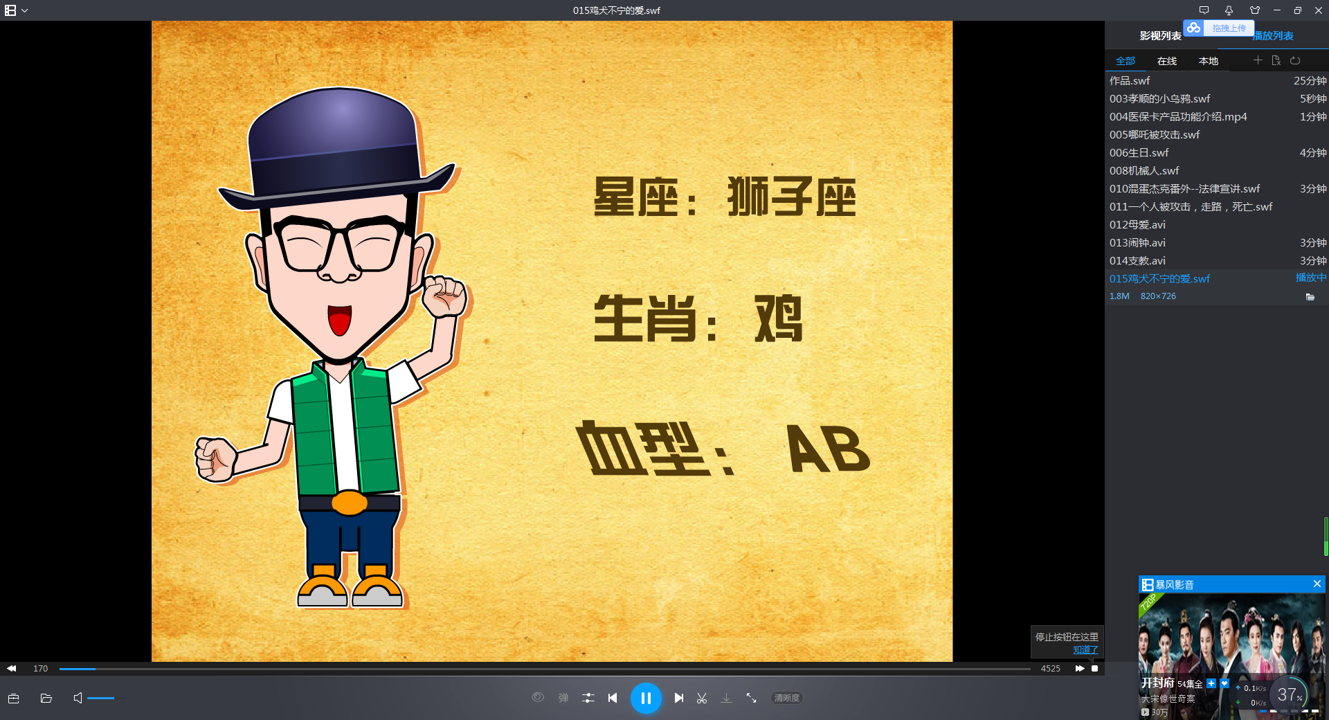Click the playlist panel green scrollbar
The image size is (1329, 720).
pos(1326,536)
